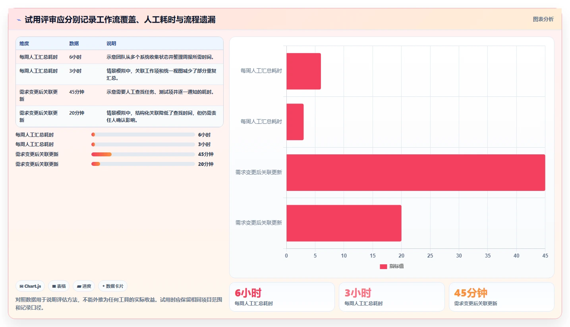Click the x-axis tick label 15
The width and height of the screenshot is (570, 327).
click(x=373, y=256)
